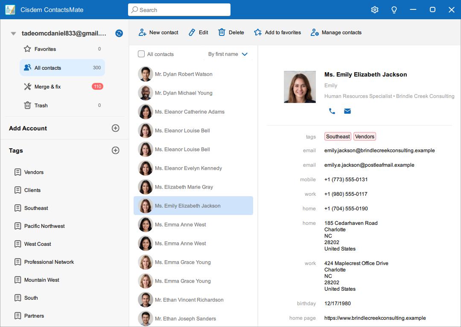Viewport: 461px width, 327px height.
Task: Click the brindlecreekconsulting work email address
Action: [x=379, y=150]
